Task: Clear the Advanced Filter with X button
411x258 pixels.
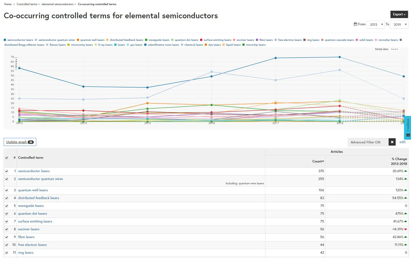Action: tap(392, 142)
